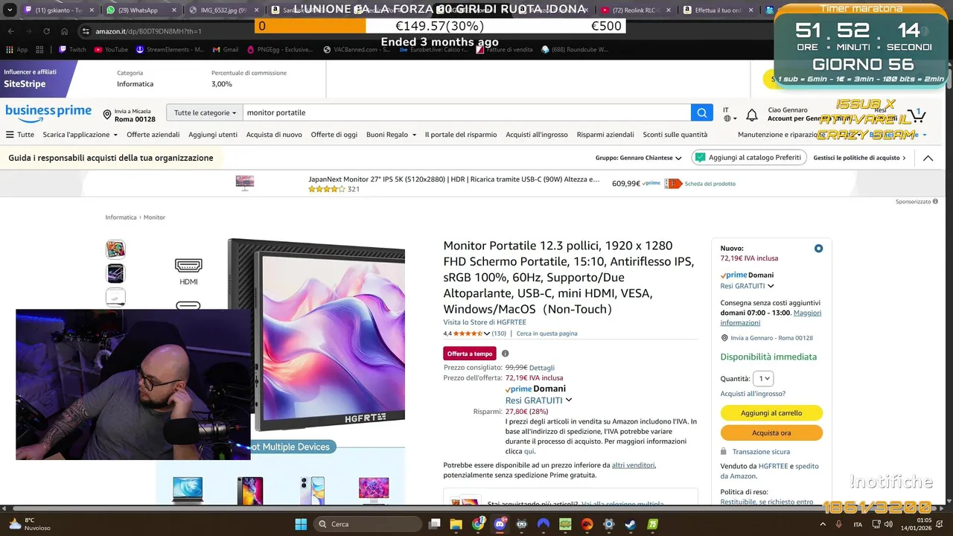Open Discord from the taskbar
The image size is (953, 536).
(x=500, y=524)
